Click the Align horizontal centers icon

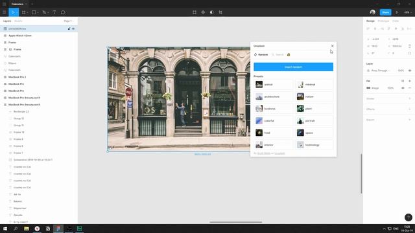pyautogui.click(x=375, y=28)
